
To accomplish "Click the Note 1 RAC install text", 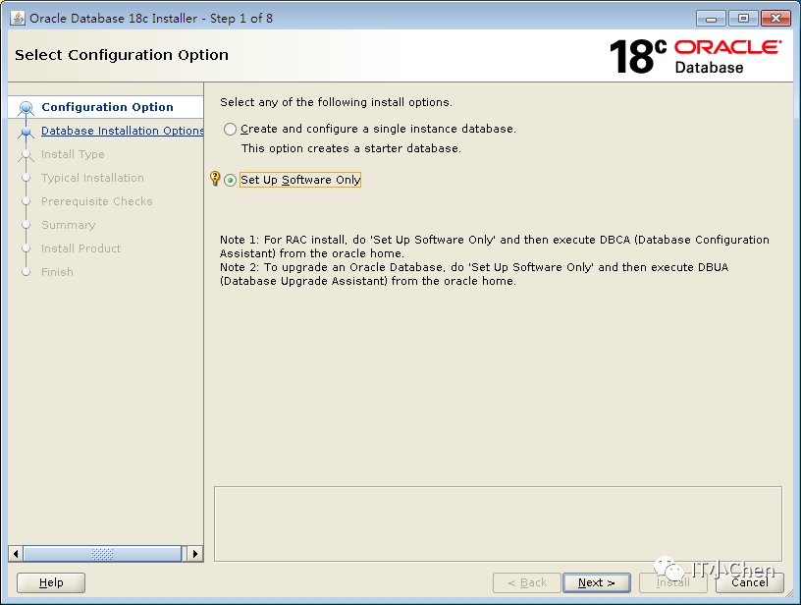I will tap(494, 247).
